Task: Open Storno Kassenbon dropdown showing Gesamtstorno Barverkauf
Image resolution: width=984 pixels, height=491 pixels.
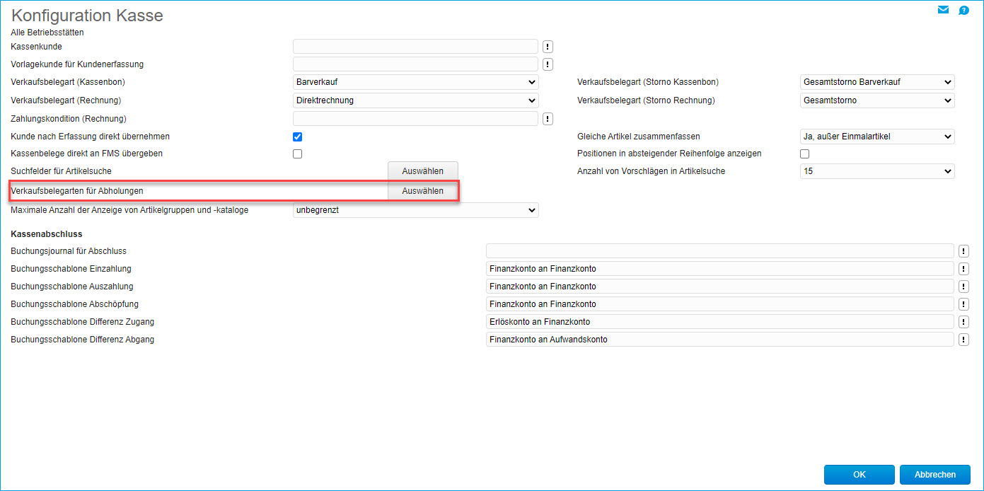Action: pos(877,82)
